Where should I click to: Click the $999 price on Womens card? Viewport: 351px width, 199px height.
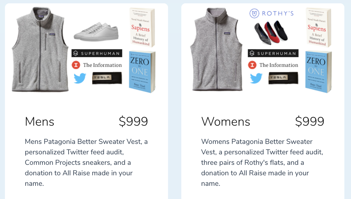[309, 122]
